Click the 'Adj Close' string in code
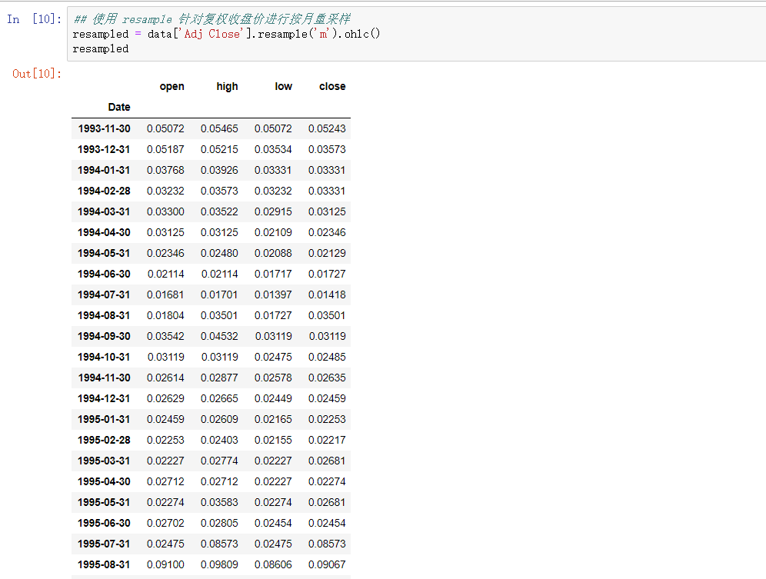The image size is (766, 579). [x=212, y=34]
